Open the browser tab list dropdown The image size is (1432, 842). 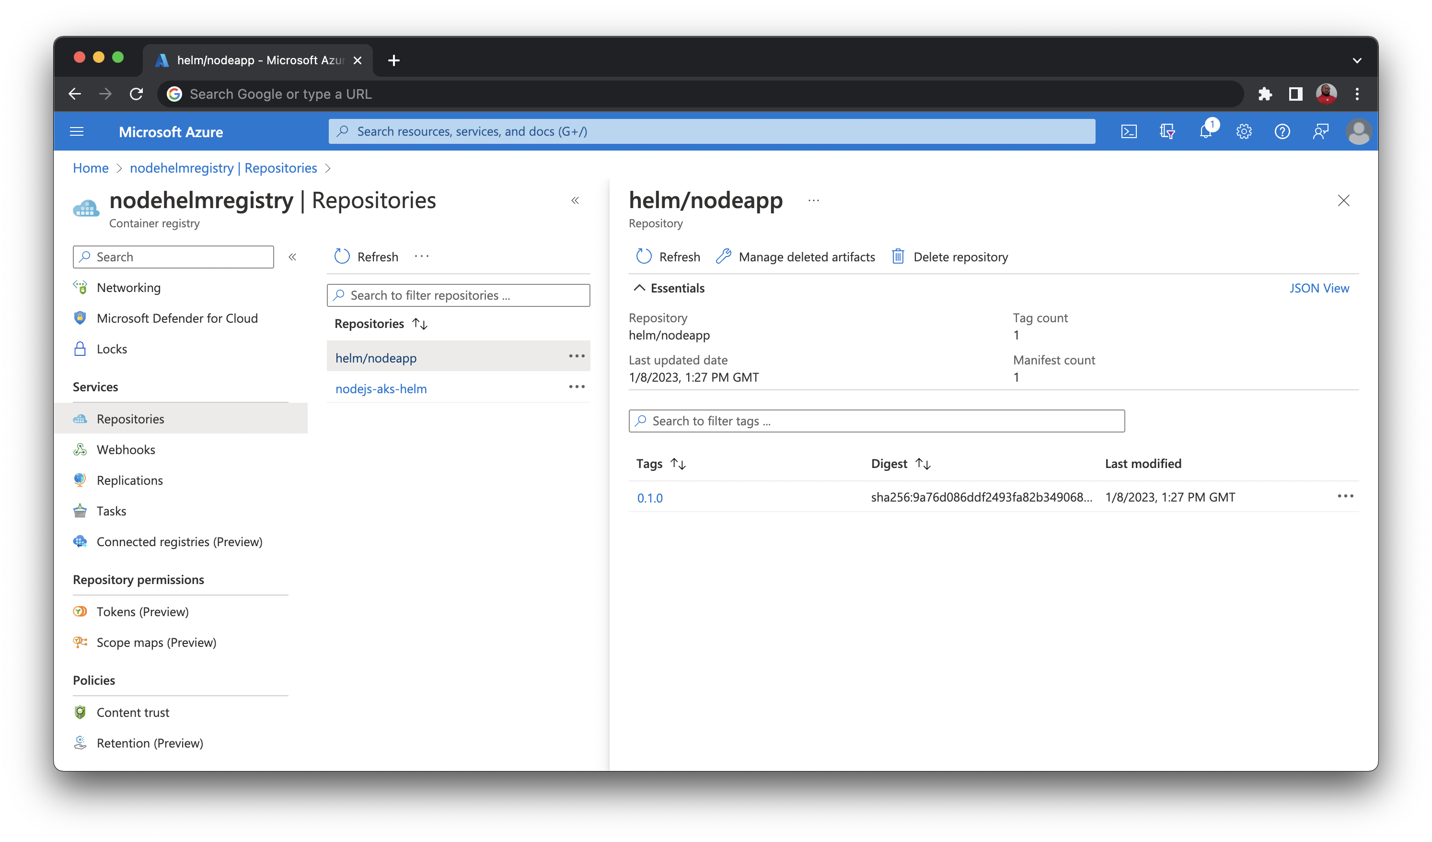pos(1358,60)
